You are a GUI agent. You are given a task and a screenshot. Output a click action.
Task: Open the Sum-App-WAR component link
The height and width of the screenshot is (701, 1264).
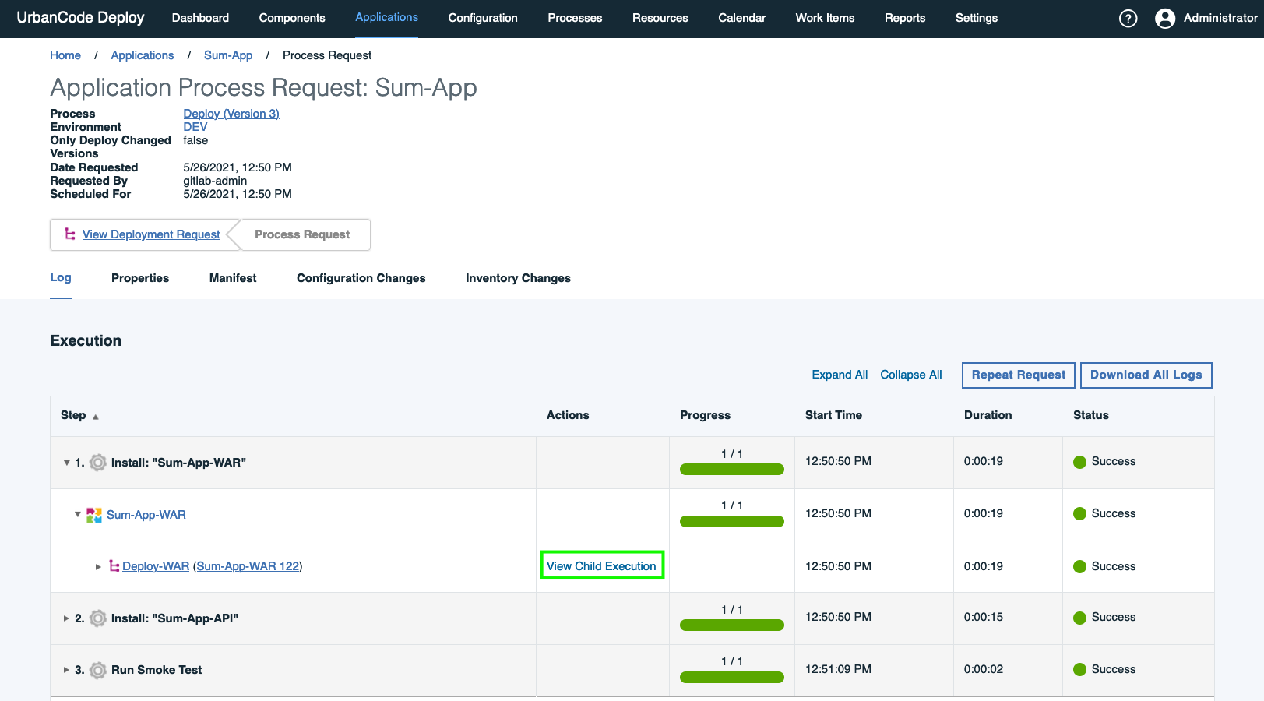[146, 515]
